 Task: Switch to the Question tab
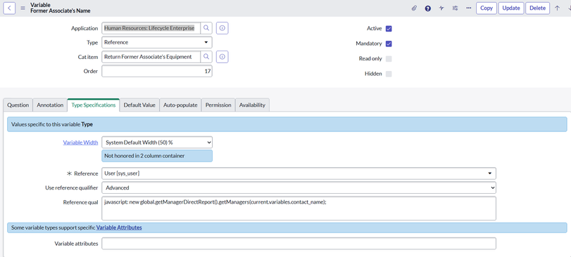coord(18,105)
